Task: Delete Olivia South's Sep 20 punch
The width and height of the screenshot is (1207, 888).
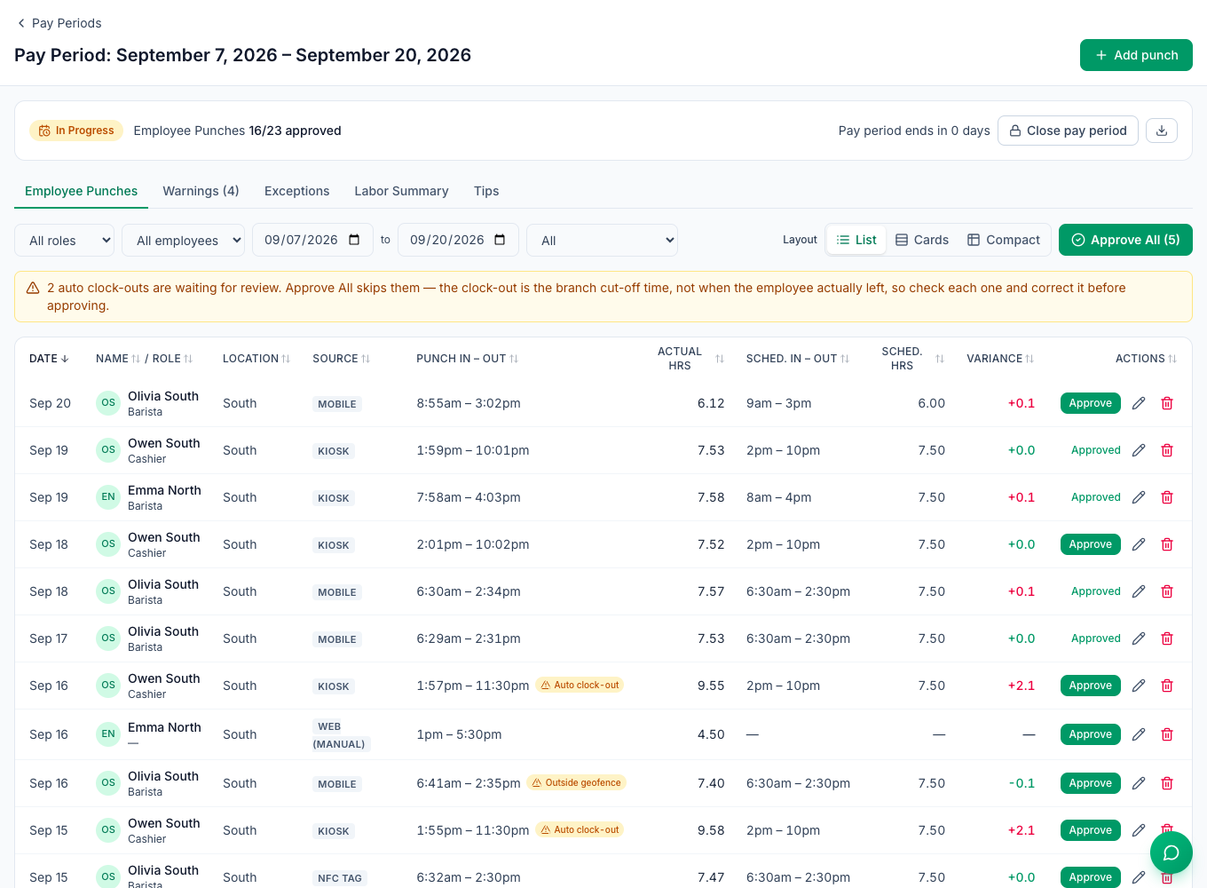Action: pos(1167,403)
